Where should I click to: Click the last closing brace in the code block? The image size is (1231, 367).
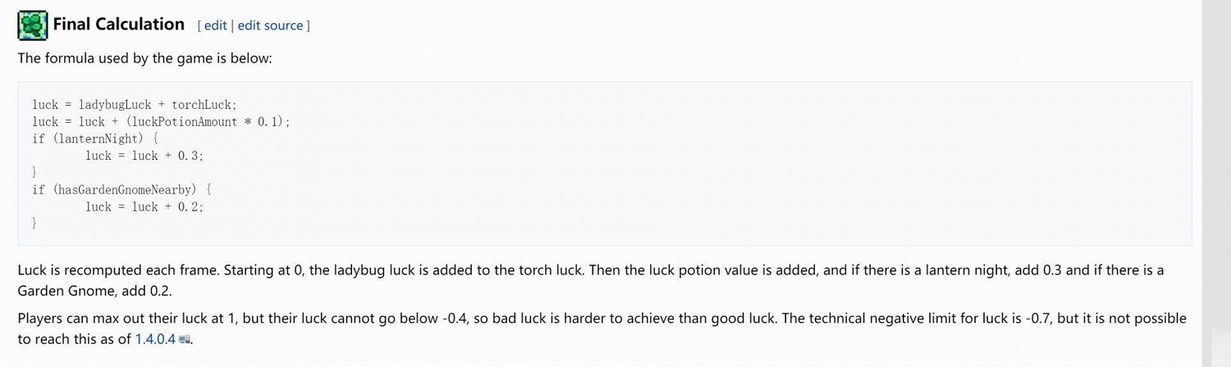[34, 223]
